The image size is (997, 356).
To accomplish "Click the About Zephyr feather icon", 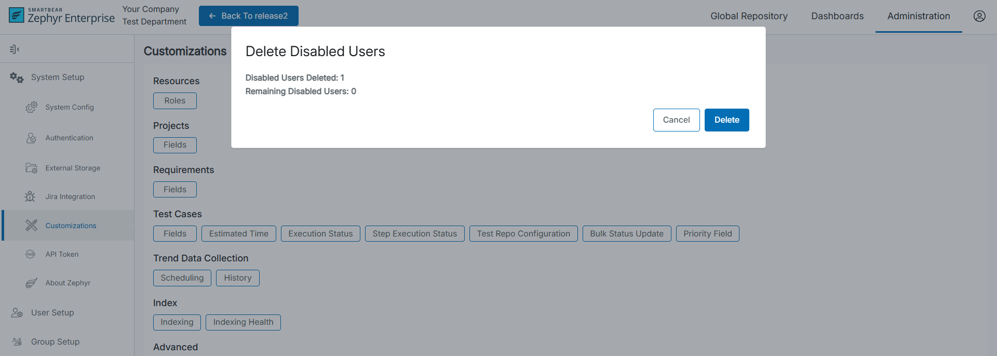I will (x=31, y=283).
